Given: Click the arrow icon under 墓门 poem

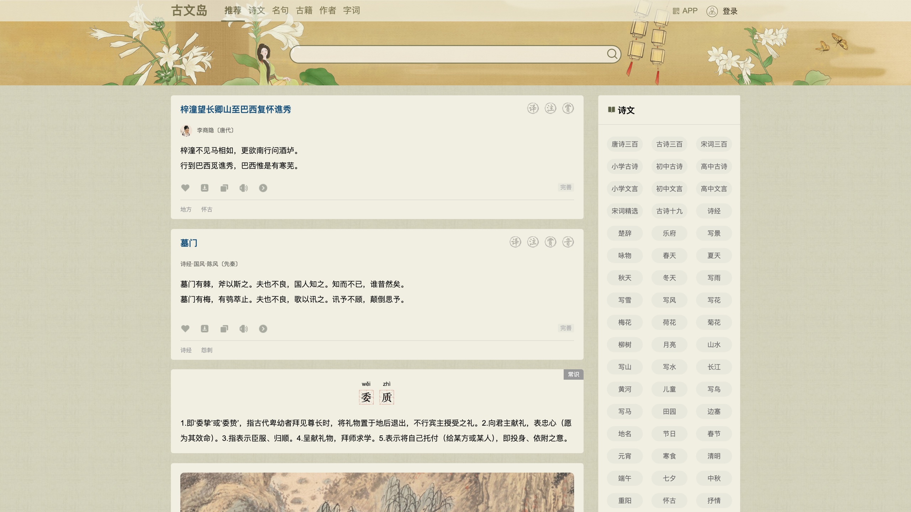Looking at the screenshot, I should click(263, 329).
